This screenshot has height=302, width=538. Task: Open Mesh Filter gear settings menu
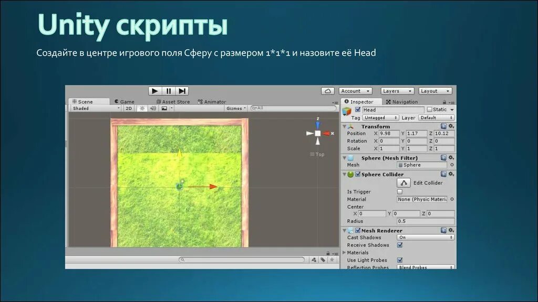pyautogui.click(x=451, y=158)
